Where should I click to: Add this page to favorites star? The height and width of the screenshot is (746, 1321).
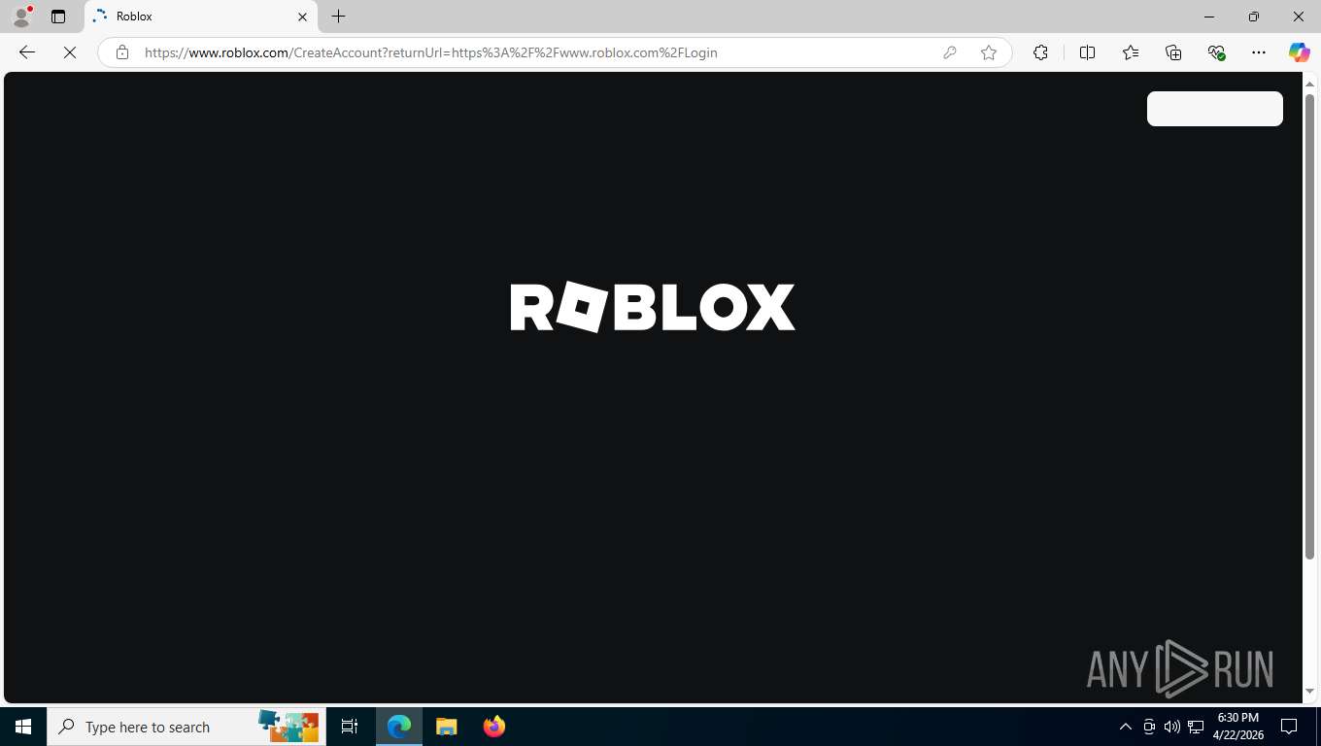click(989, 52)
